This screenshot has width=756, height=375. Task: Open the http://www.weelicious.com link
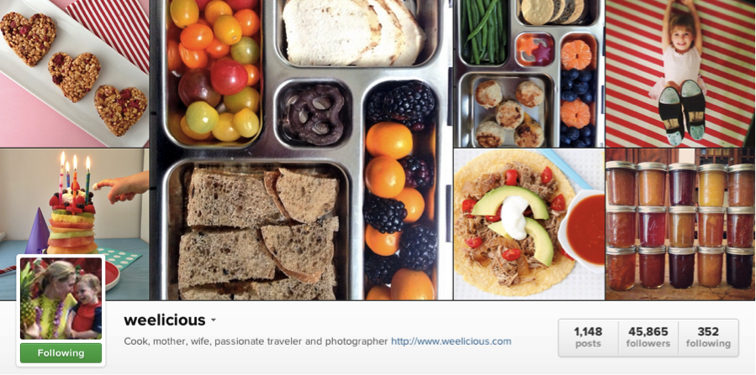pyautogui.click(x=451, y=341)
